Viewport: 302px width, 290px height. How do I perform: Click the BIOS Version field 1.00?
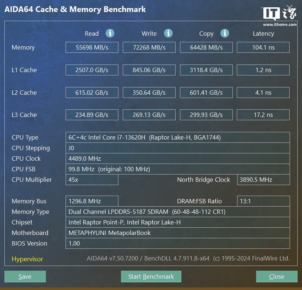tap(177, 243)
